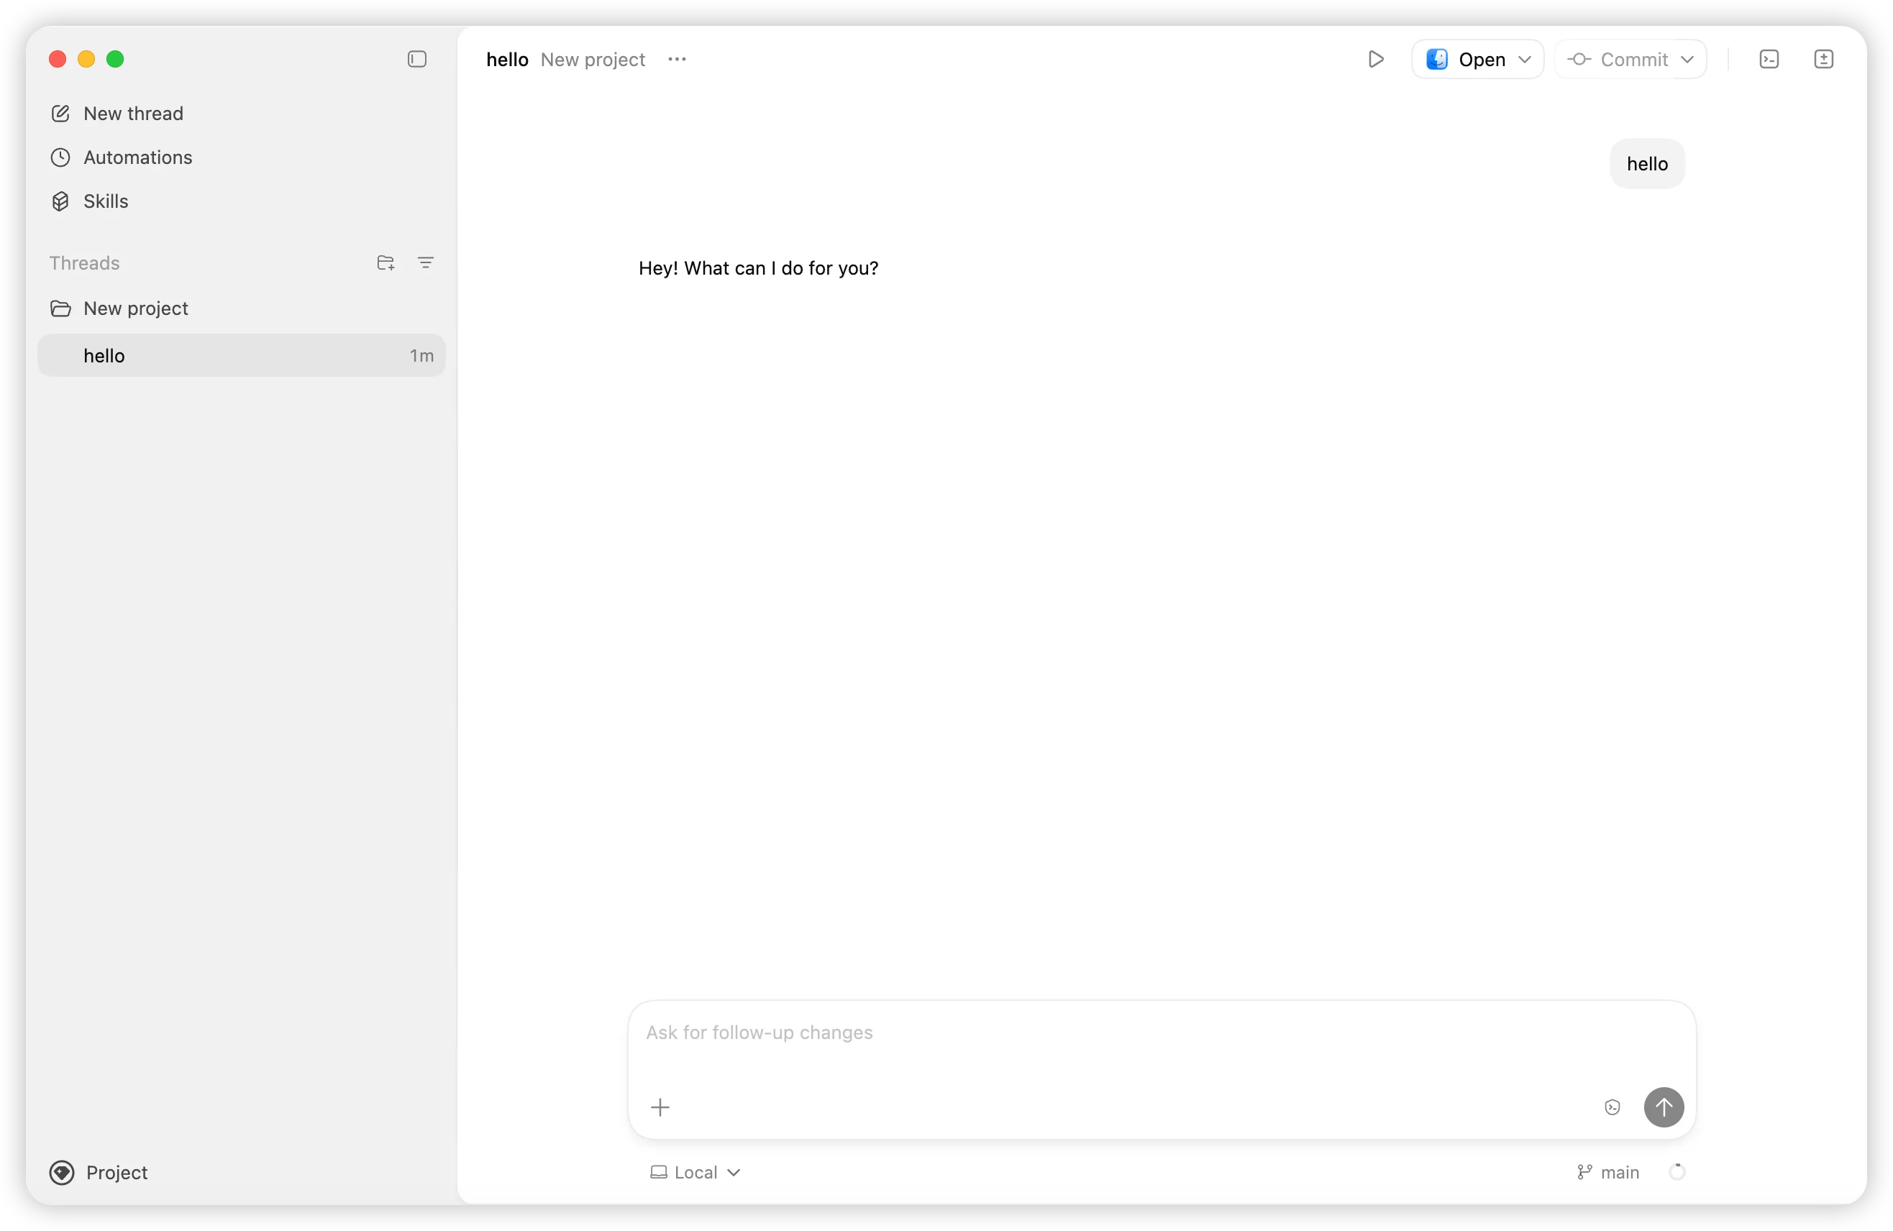Open the hello thread row
The image size is (1893, 1231).
(241, 355)
